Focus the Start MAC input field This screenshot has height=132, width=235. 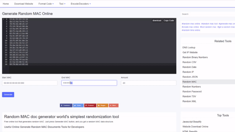pos(30,83)
